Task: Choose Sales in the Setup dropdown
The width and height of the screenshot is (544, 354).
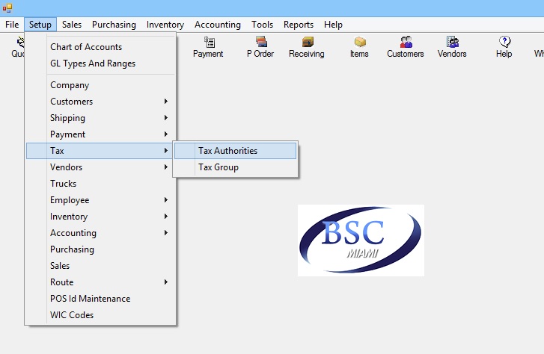Action: pos(100,266)
